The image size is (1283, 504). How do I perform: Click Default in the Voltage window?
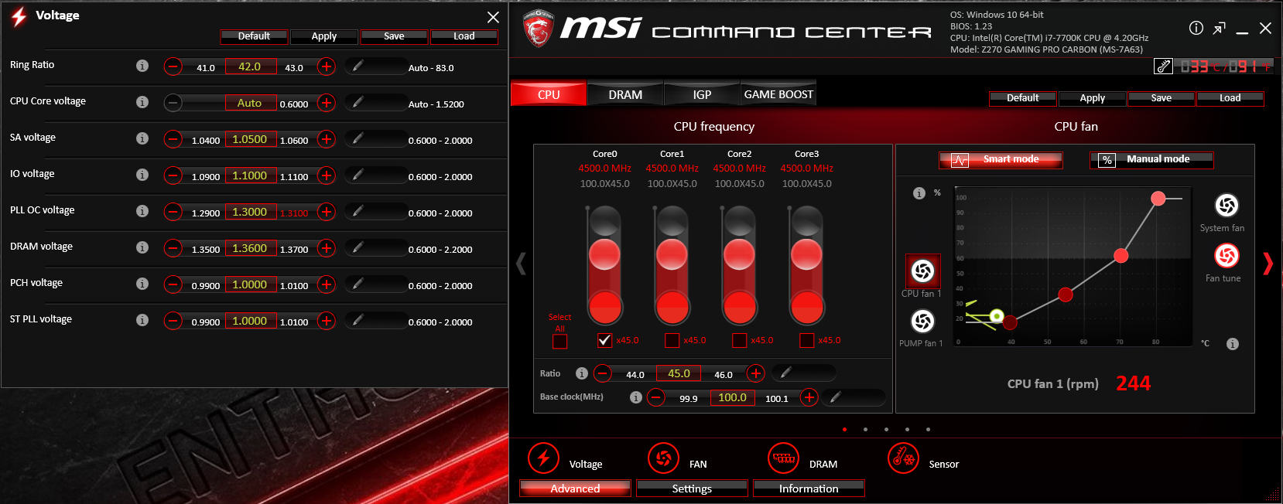(x=254, y=36)
